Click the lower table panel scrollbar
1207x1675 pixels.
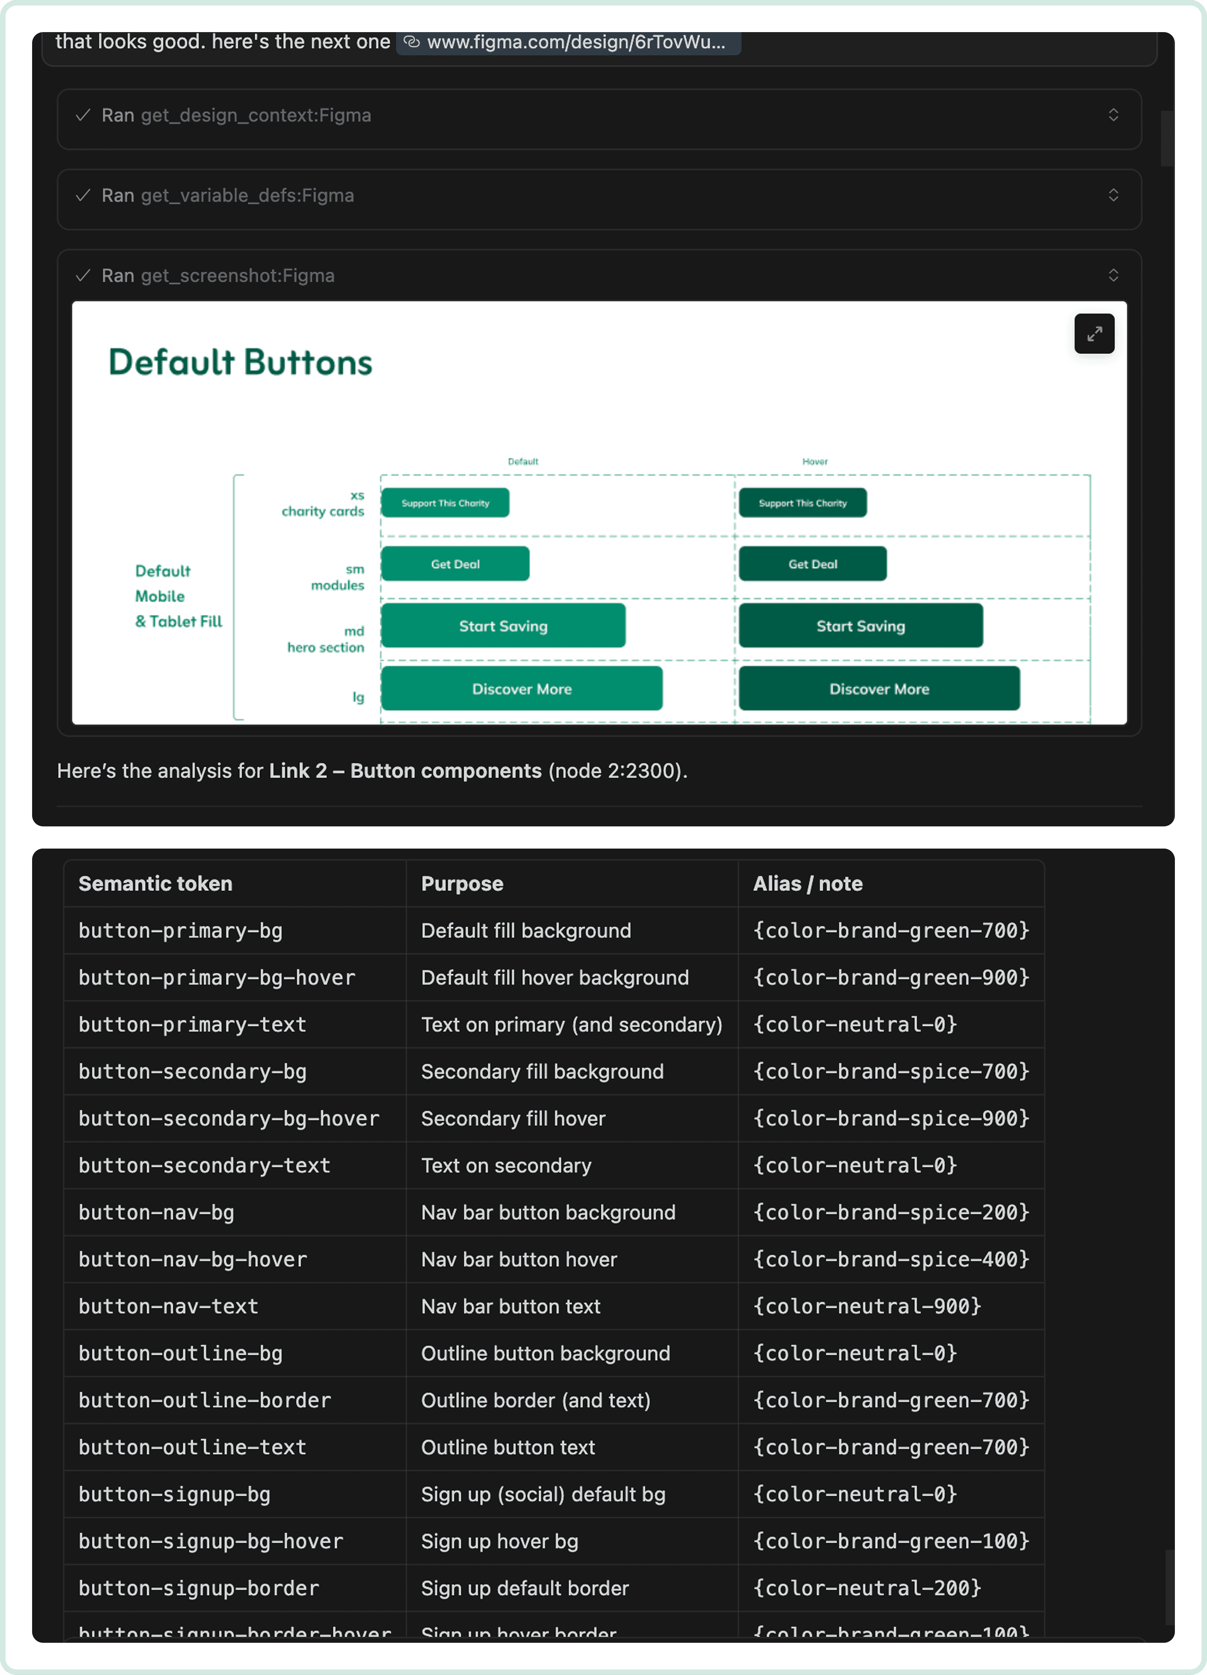click(1169, 1587)
